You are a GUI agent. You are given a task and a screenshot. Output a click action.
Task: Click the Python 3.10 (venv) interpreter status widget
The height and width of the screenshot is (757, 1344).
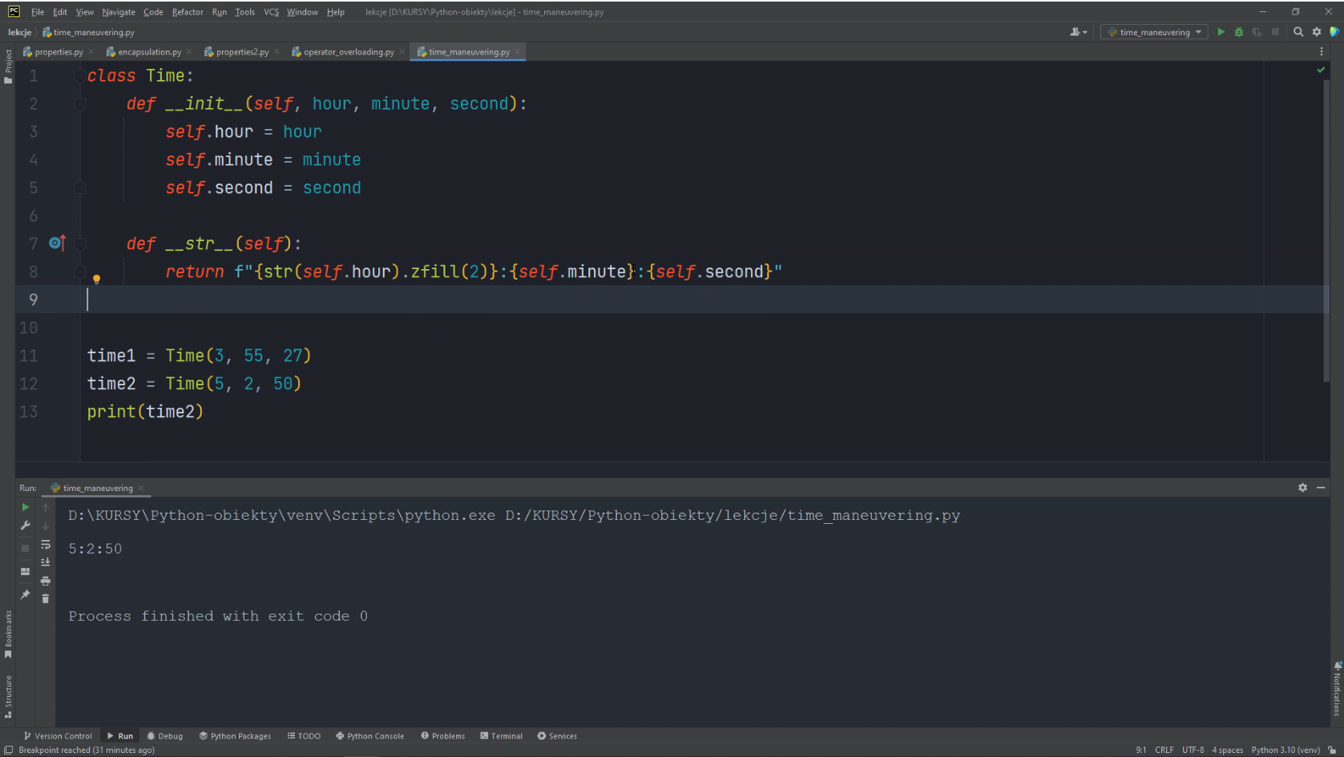[x=1285, y=750]
